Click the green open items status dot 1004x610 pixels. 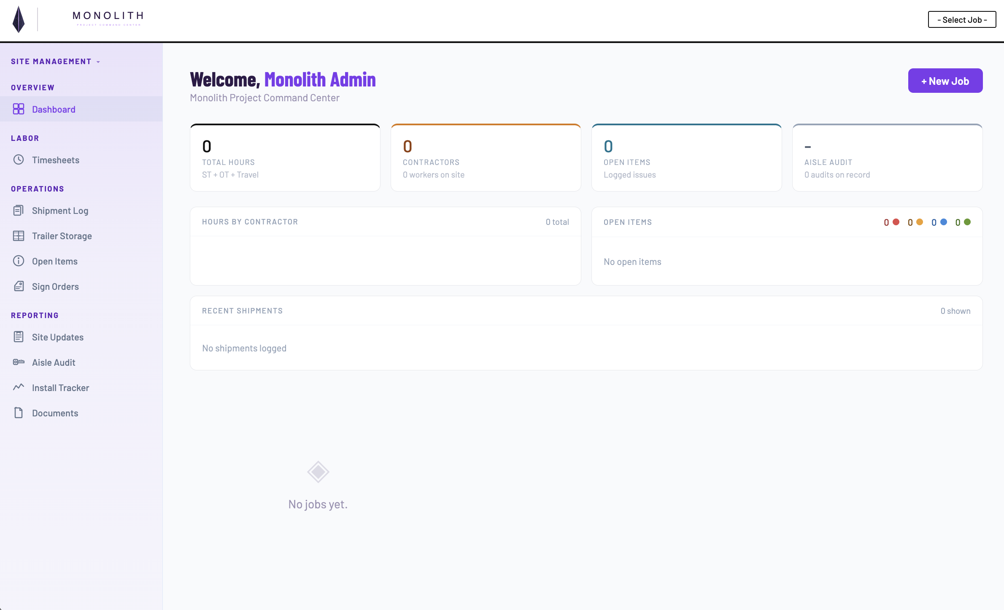[967, 222]
